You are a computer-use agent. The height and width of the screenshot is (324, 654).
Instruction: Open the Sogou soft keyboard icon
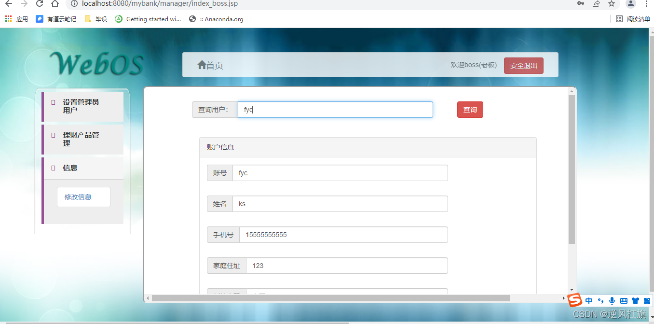624,300
